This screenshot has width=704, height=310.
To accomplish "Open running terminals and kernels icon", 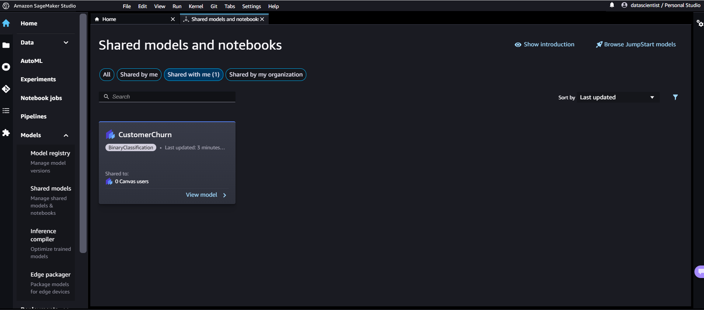I will (x=6, y=67).
